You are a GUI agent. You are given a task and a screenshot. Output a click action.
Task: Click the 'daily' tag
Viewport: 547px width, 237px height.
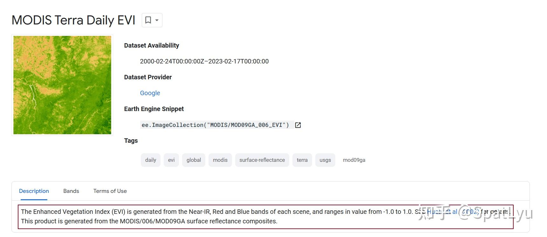151,160
